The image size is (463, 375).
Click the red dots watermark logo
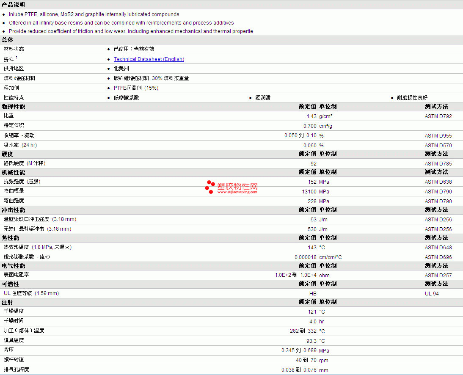[x=210, y=187]
